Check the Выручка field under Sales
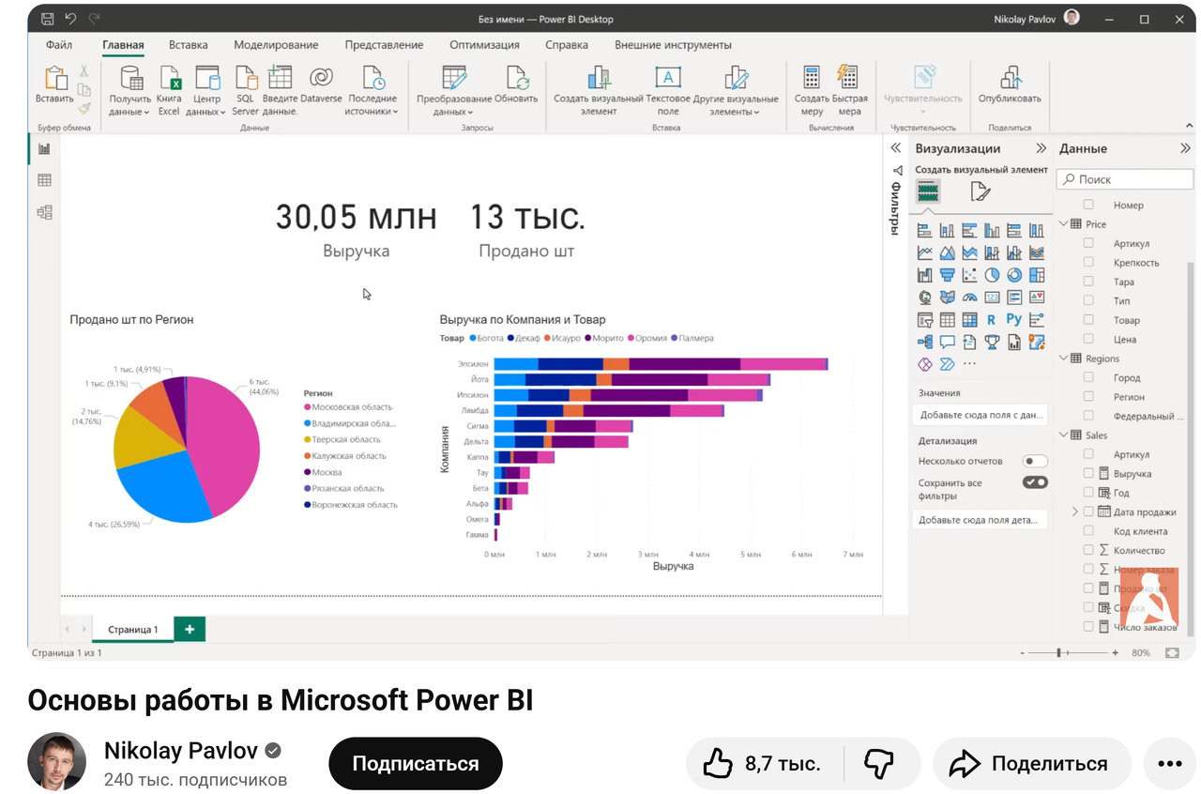Viewport: 1201px width, 794px height. (x=1088, y=474)
